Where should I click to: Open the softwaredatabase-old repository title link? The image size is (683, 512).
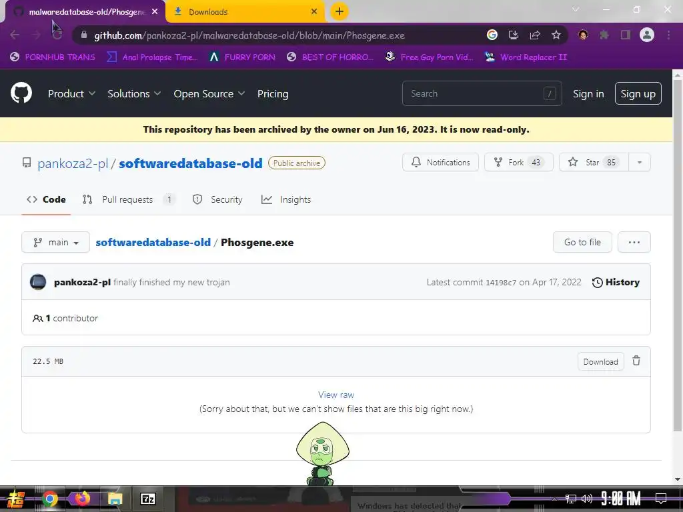tap(191, 163)
